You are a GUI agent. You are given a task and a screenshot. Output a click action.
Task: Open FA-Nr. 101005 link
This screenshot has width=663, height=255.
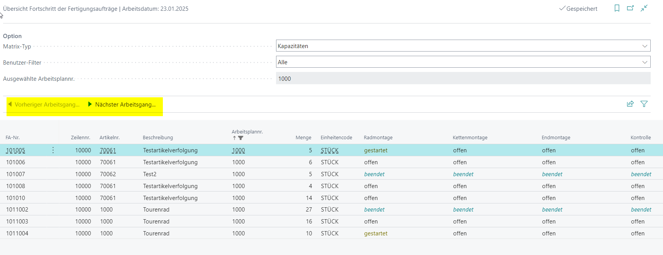[x=15, y=150]
